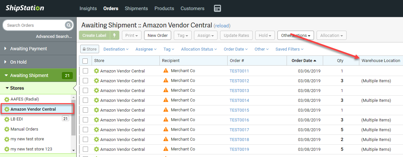Open the Insights menu

(x=88, y=8)
